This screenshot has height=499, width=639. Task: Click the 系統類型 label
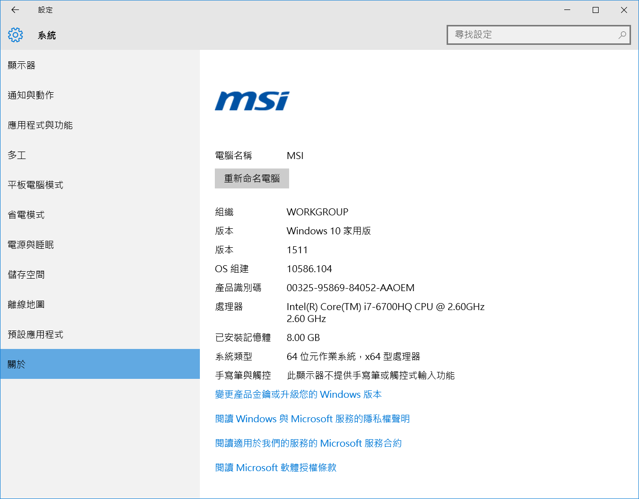(233, 356)
